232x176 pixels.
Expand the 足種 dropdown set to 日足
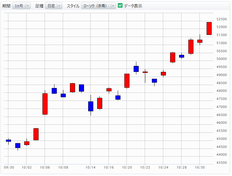tap(54, 6)
